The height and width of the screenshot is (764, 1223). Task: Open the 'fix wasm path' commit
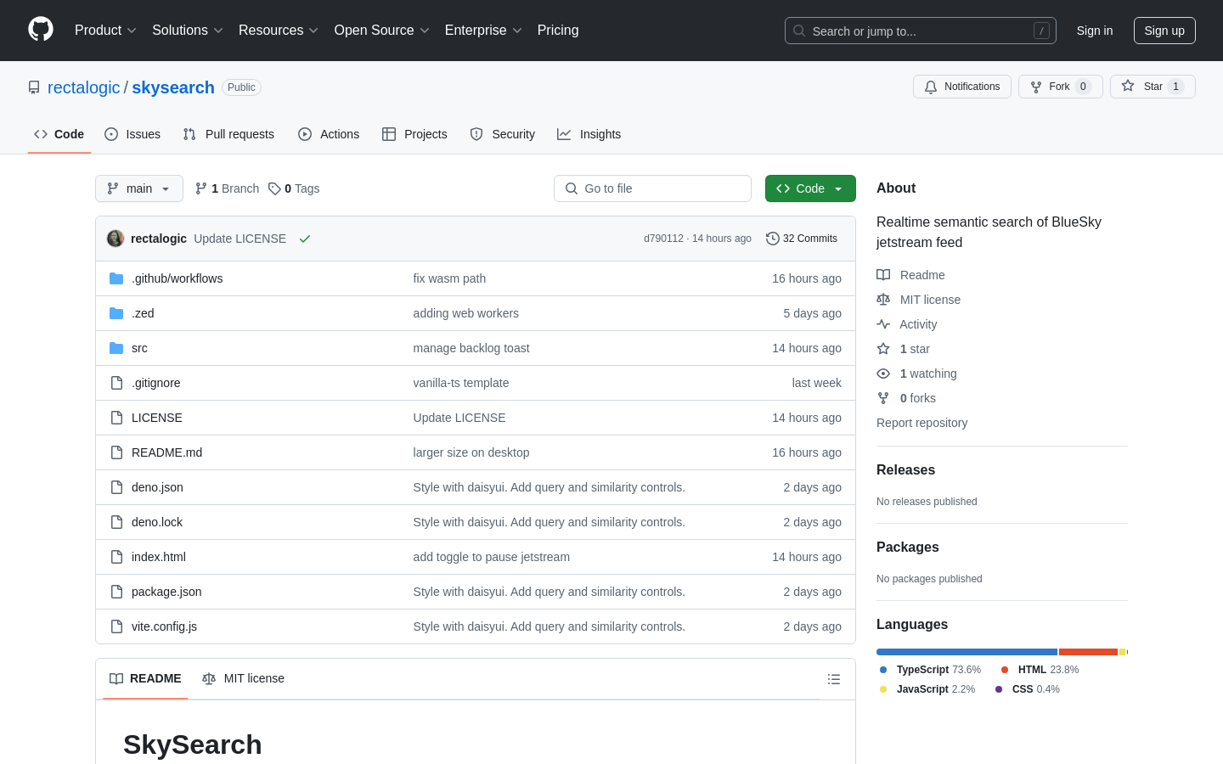click(x=449, y=278)
